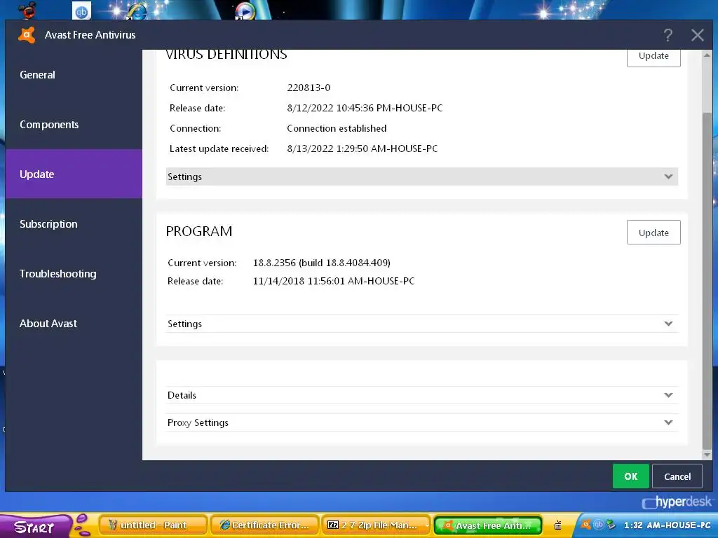Open the Mickey Mouse desktop icon
Screen dimensions: 718x538
(x=27, y=9)
